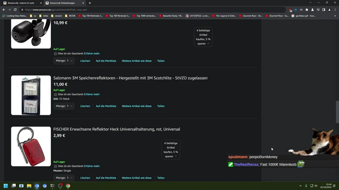Click the address bar URL field
The height and width of the screenshot is (190, 339).
(x=151, y=10)
